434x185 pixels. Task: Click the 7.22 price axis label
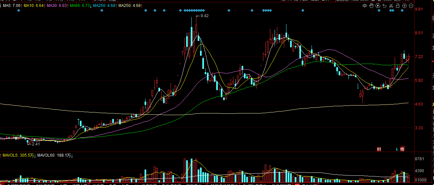pos(419,57)
